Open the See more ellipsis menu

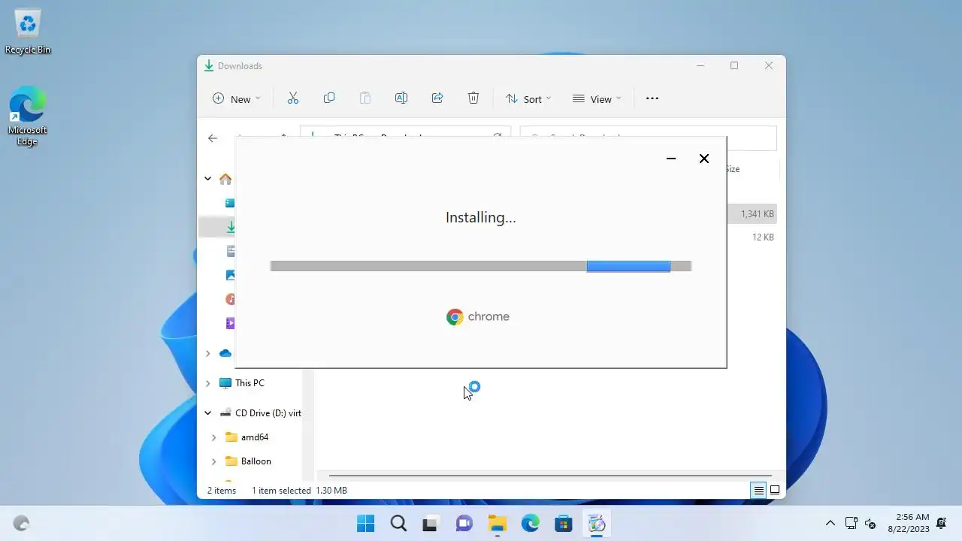pos(652,98)
